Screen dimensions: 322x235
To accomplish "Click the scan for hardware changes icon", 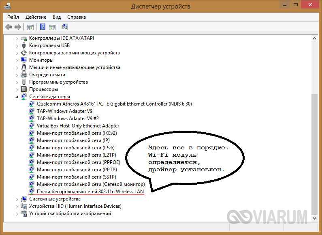I will tap(65, 27).
